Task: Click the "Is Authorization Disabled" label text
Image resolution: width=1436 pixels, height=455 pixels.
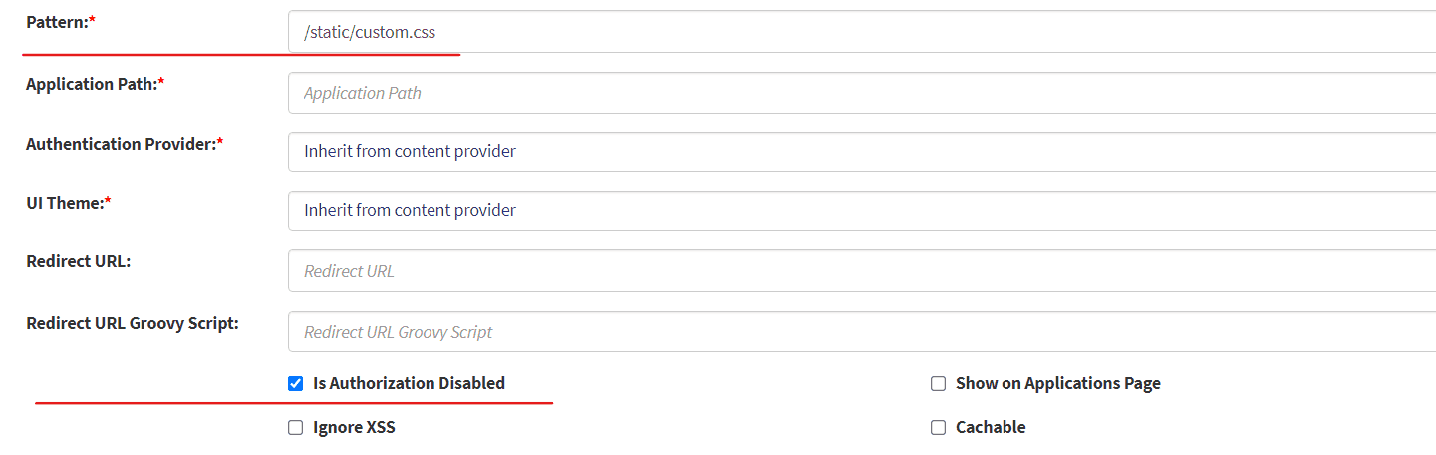Action: [x=409, y=383]
